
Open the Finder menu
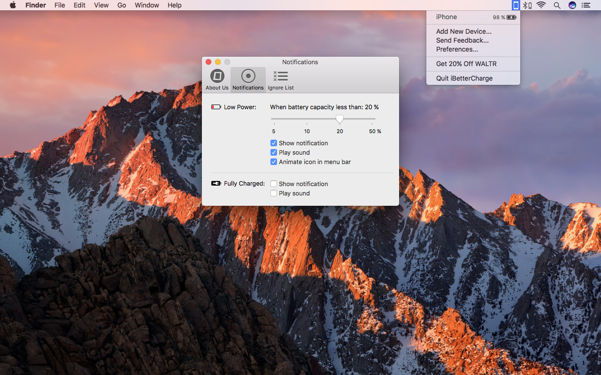click(x=36, y=5)
